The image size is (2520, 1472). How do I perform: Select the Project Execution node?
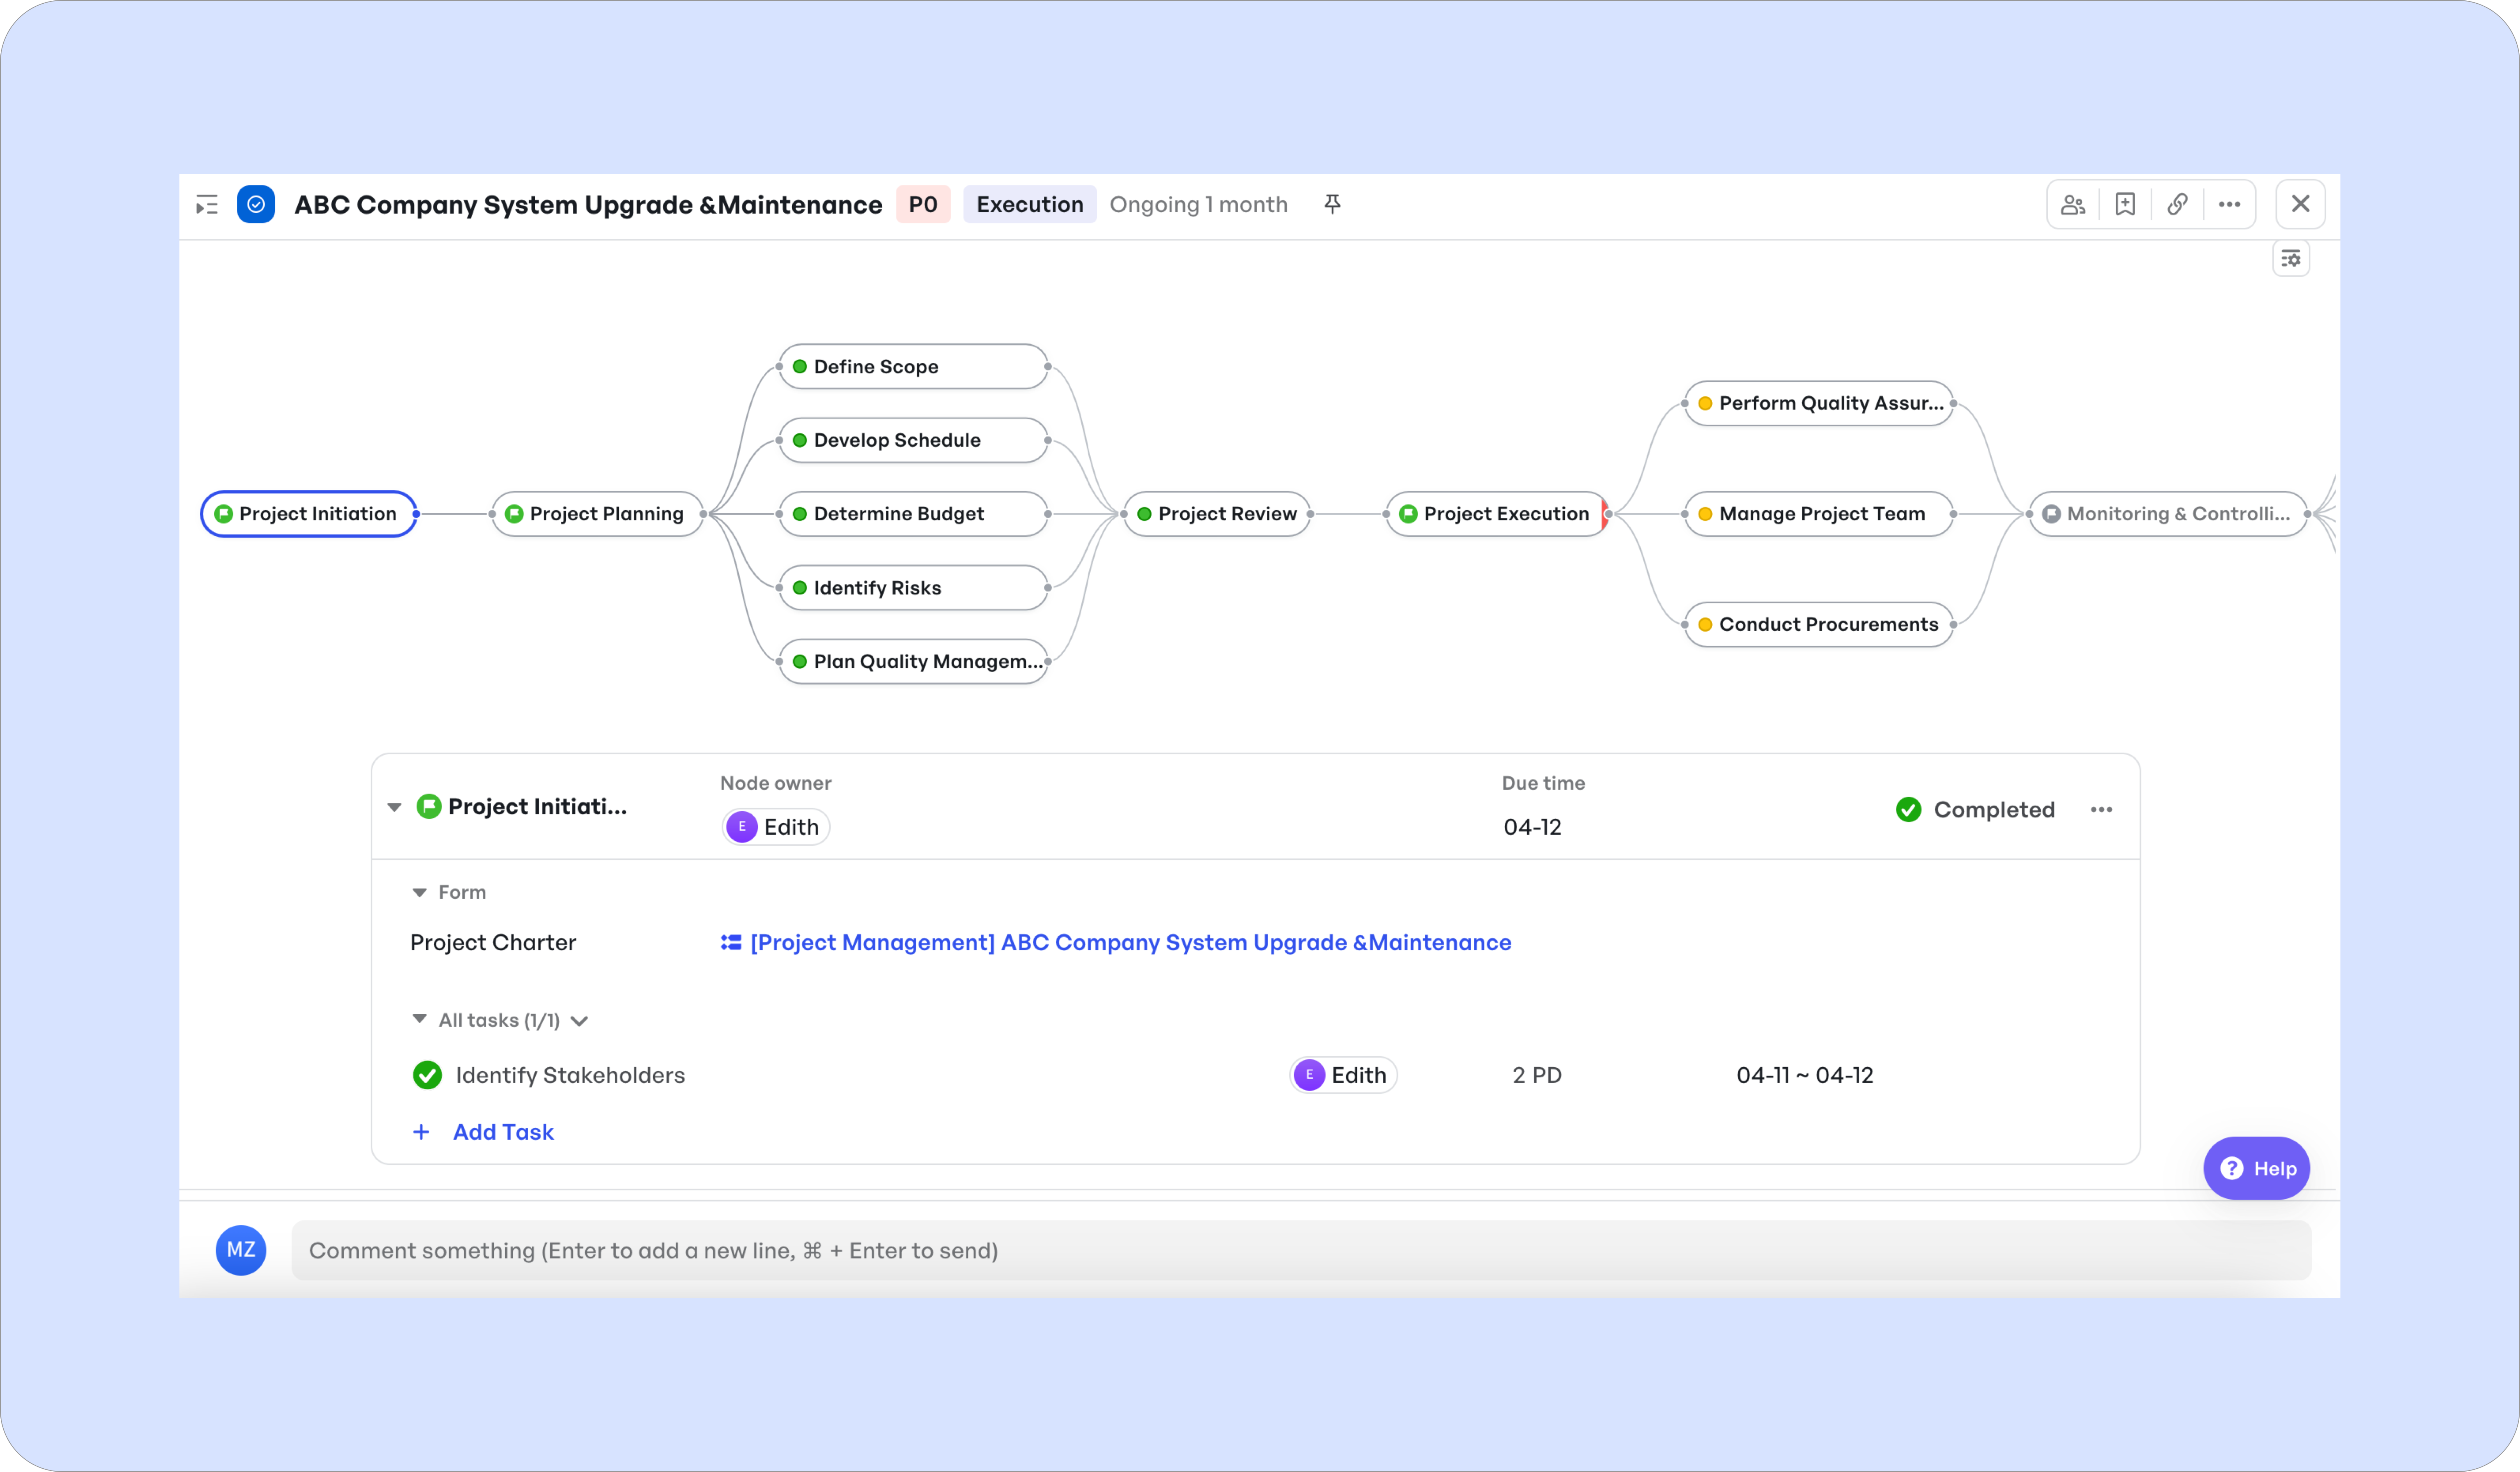1497,514
